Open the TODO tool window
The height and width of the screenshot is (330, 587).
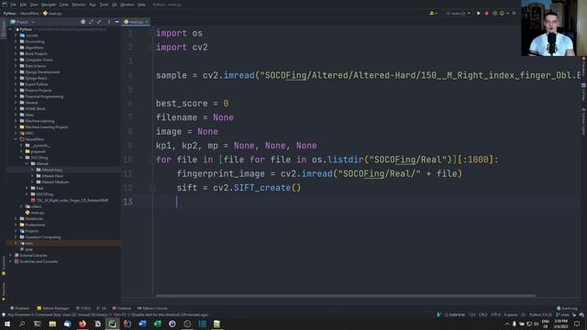(83, 308)
